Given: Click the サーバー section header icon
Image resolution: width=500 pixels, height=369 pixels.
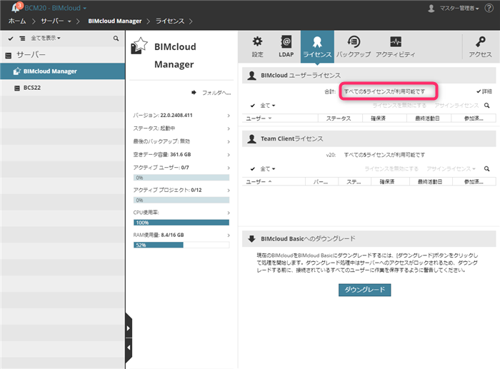Looking at the screenshot, I should 9,56.
